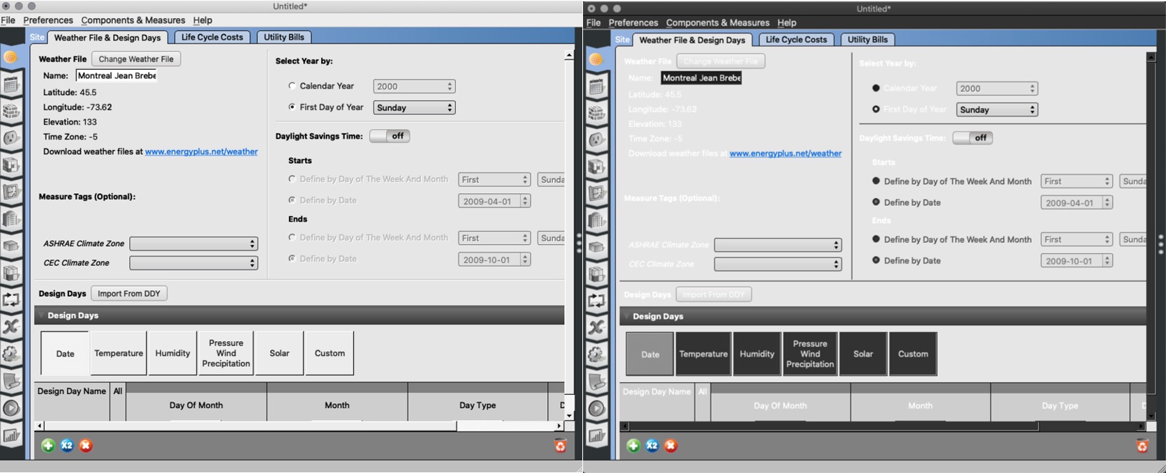Select Starts Define by Date radio, light window
1166x473 pixels.
pyautogui.click(x=292, y=200)
